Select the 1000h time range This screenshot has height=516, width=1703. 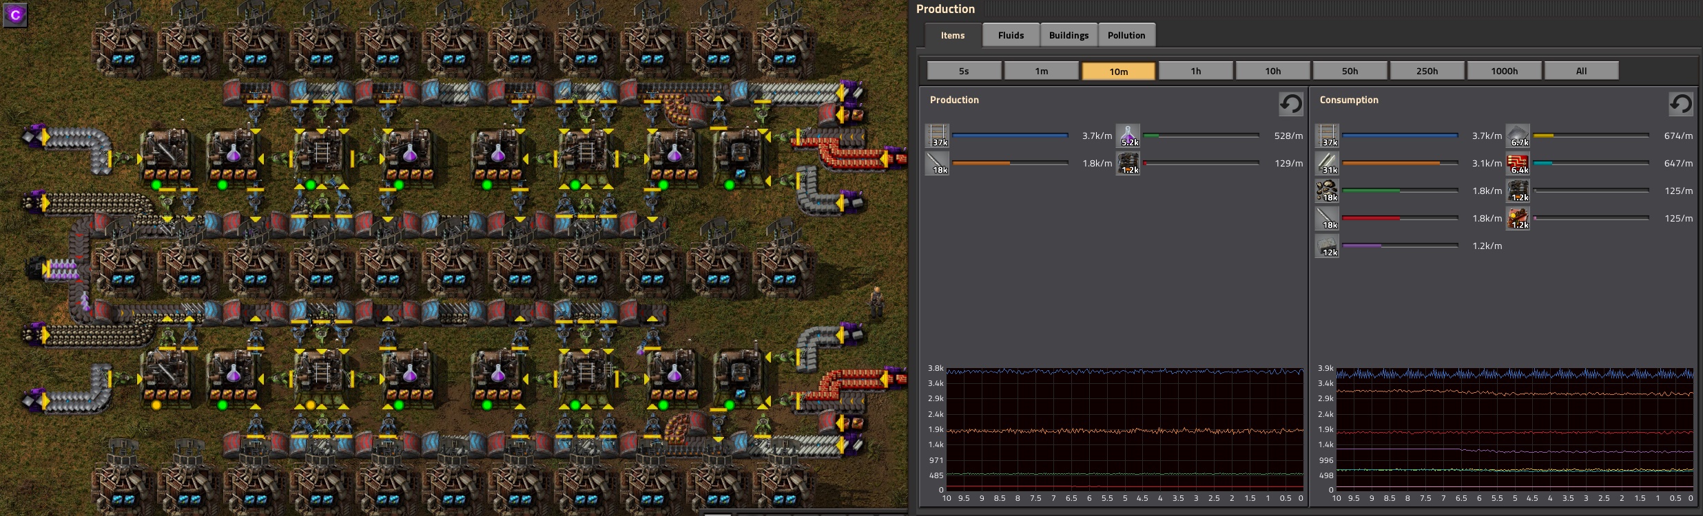pos(1504,71)
